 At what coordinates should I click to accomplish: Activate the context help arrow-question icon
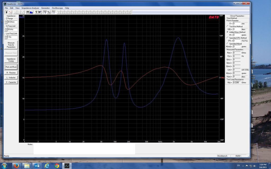40,12
